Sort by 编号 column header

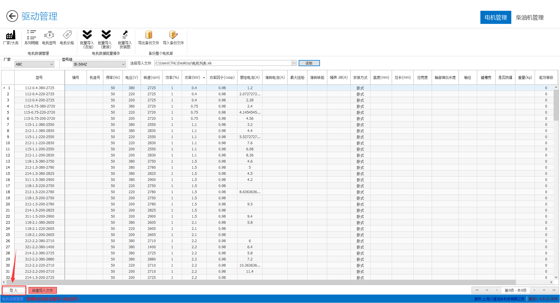tap(76, 77)
